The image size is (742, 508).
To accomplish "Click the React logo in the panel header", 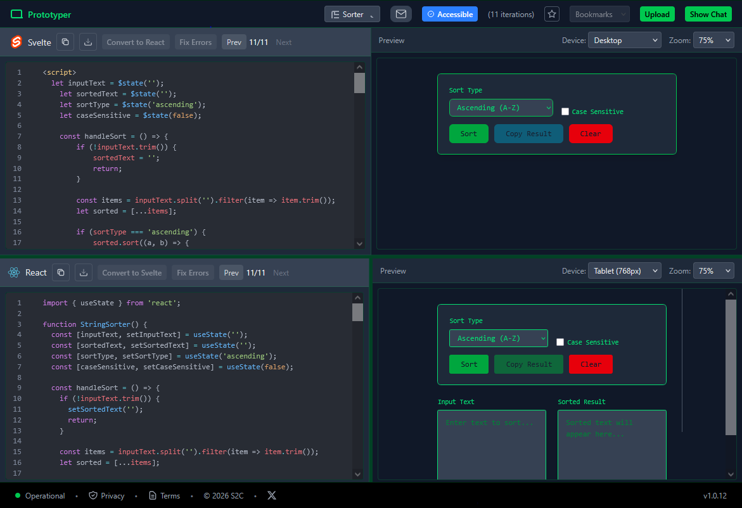I will 14,272.
